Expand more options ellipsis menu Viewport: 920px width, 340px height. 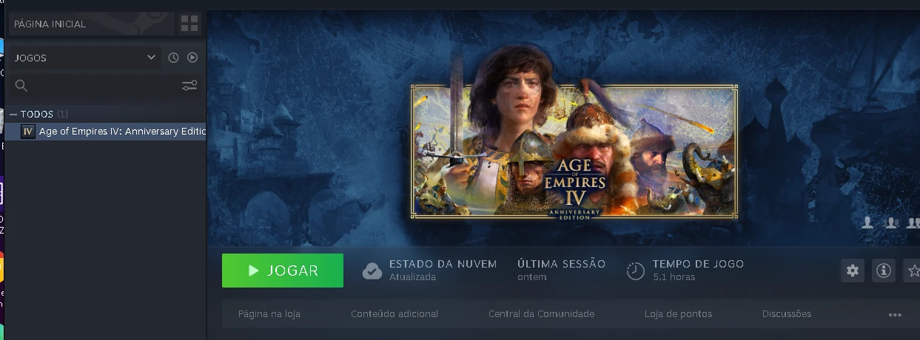pos(895,315)
